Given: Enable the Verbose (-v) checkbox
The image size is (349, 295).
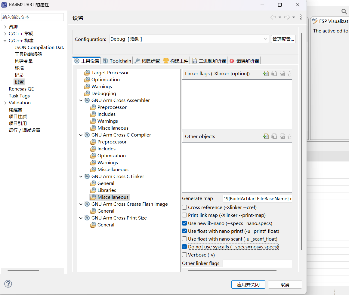Looking at the screenshot, I should pos(184,255).
